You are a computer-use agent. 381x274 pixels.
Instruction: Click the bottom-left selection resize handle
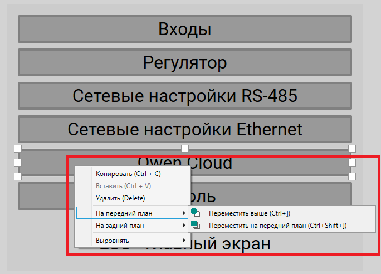[17, 176]
